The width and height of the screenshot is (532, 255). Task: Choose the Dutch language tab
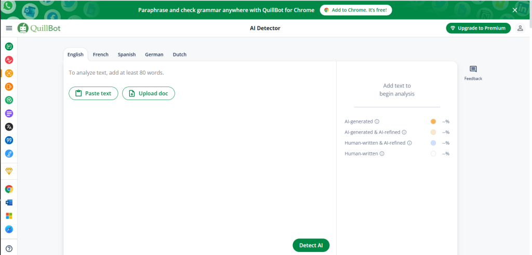point(179,54)
